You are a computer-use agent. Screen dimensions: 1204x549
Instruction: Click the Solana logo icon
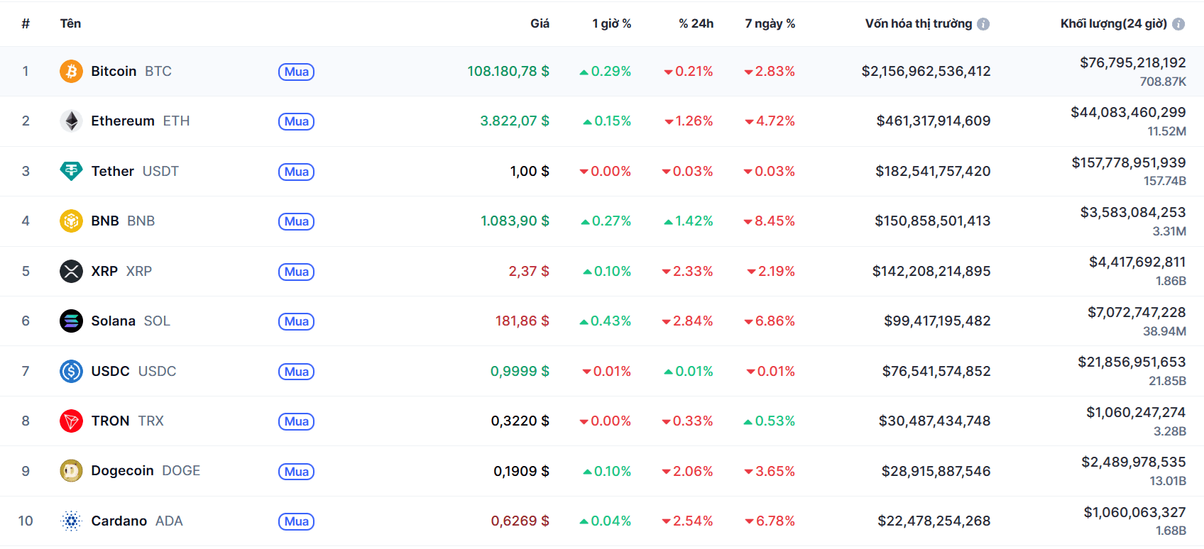[x=71, y=321]
